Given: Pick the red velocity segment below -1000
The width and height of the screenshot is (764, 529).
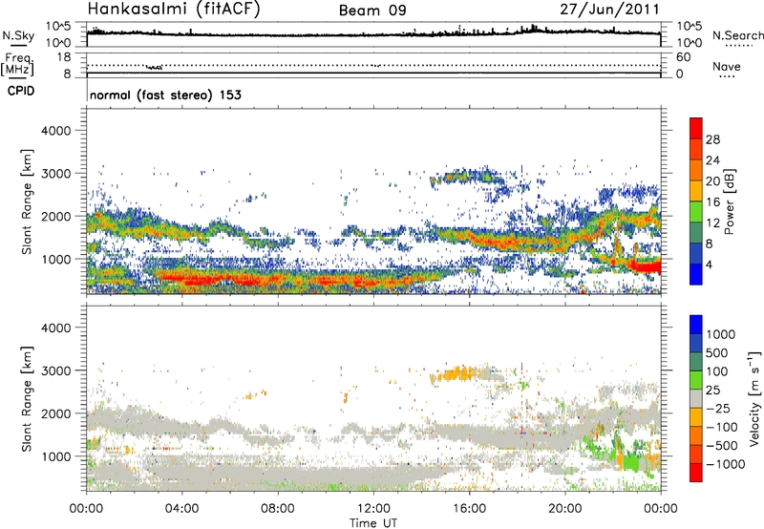Looking at the screenshot, I should pyautogui.click(x=696, y=473).
